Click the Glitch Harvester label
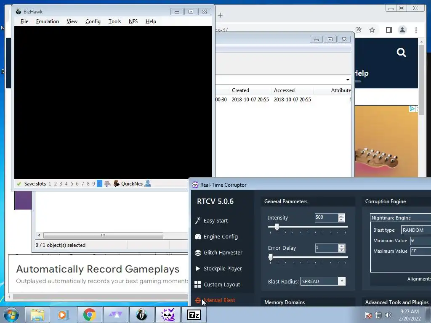This screenshot has width=431, height=323. [223, 252]
